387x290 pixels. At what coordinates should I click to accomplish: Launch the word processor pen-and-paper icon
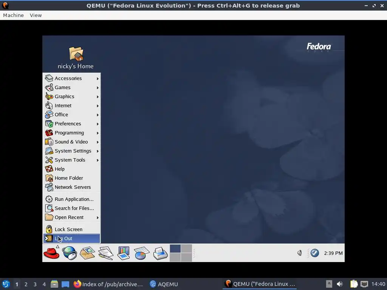click(106, 253)
